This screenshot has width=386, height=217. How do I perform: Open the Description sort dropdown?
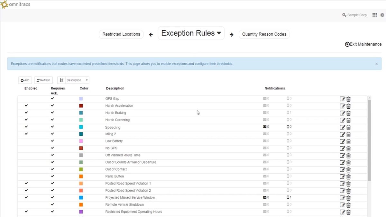[x=77, y=80]
